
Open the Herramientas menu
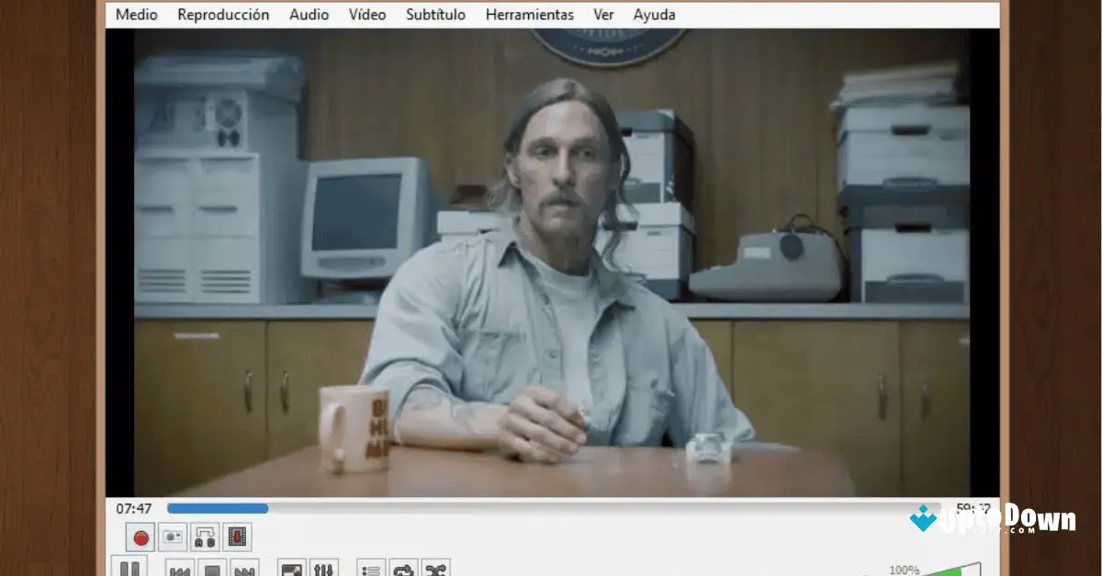(529, 14)
